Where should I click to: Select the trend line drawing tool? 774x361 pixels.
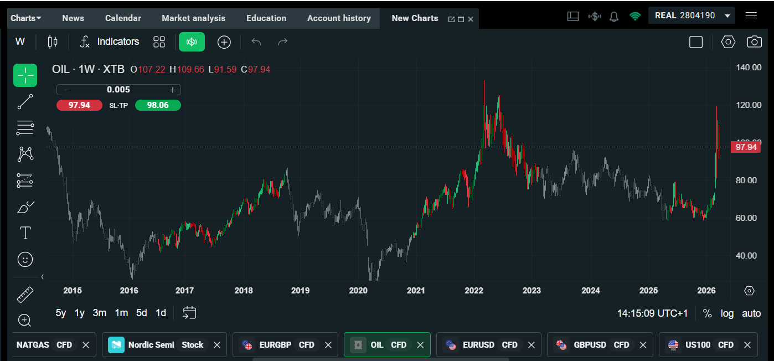click(25, 102)
